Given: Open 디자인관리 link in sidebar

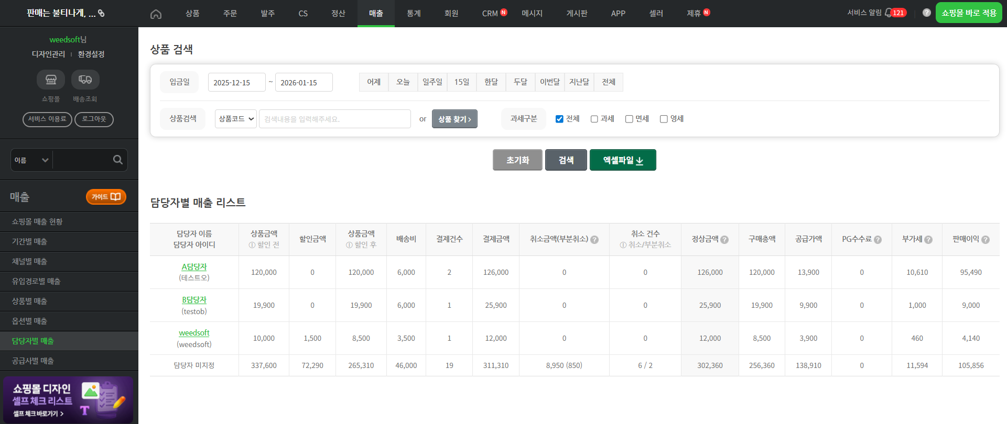Looking at the screenshot, I should tap(48, 54).
